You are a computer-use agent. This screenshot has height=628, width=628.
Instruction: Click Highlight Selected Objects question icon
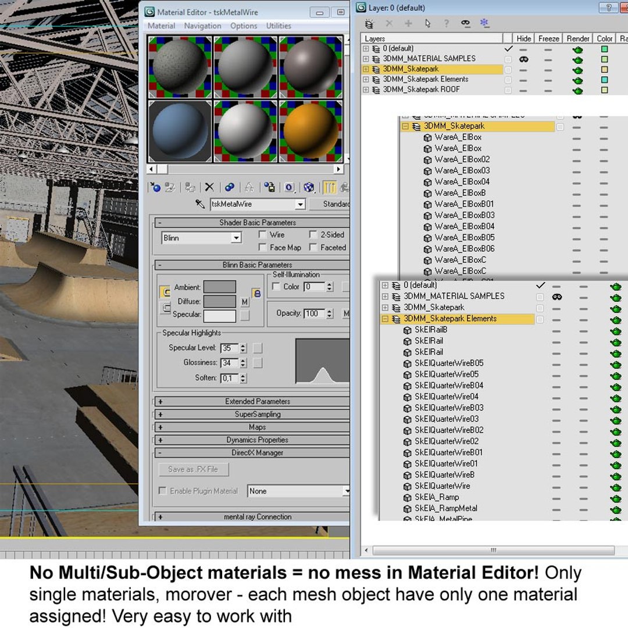click(446, 24)
